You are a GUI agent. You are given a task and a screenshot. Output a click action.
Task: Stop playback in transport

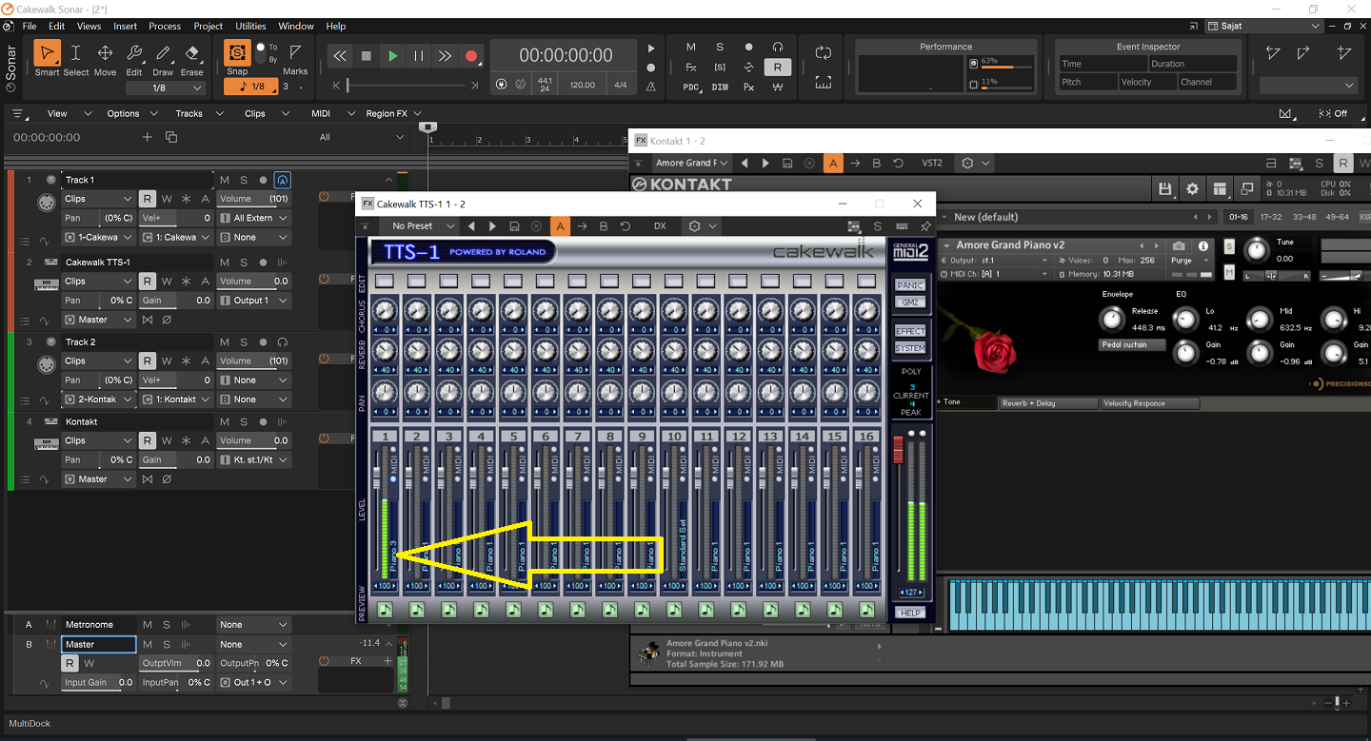367,56
